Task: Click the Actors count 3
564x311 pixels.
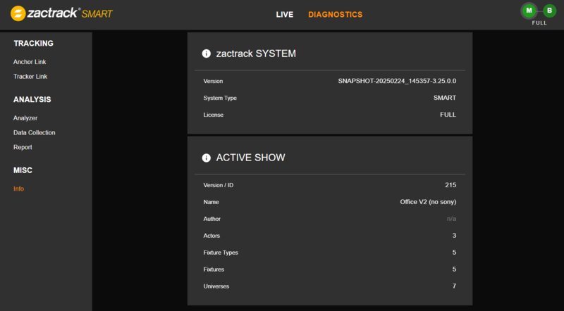Action: (x=454, y=236)
